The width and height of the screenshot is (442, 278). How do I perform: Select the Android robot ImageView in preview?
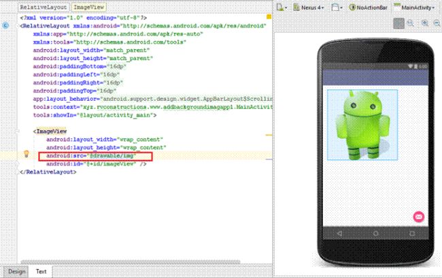tap(362, 125)
